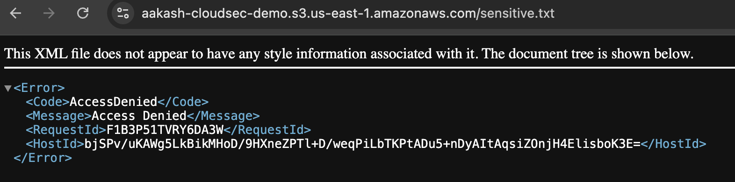
Task: Click the closing HostId tag
Action: click(673, 144)
